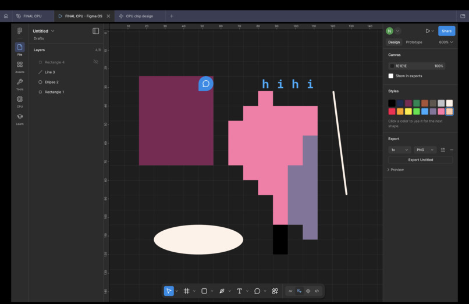Viewport: 469px width, 304px height.
Task: Open present options chevron
Action: [433, 31]
